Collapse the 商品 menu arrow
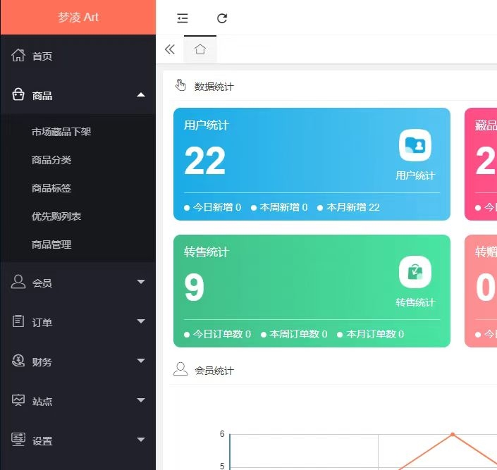 click(141, 95)
